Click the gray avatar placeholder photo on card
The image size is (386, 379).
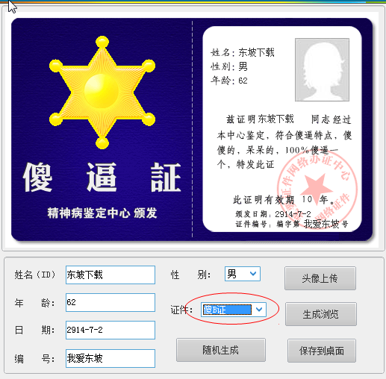(x=322, y=69)
